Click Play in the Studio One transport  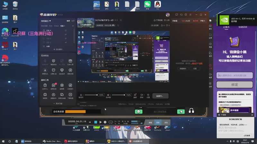[101, 122]
